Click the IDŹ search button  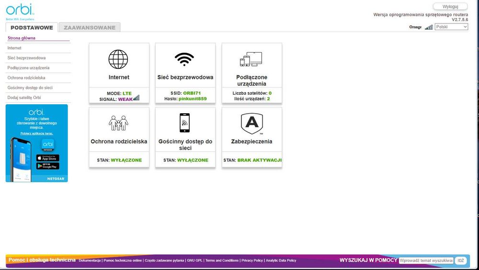click(x=461, y=260)
